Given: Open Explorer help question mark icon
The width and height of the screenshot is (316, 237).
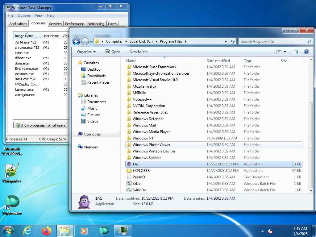Looking at the screenshot, I should [306, 52].
